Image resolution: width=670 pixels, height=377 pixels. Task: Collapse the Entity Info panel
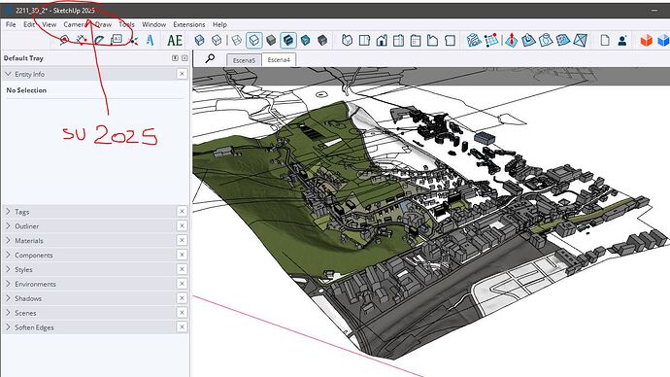(8, 74)
